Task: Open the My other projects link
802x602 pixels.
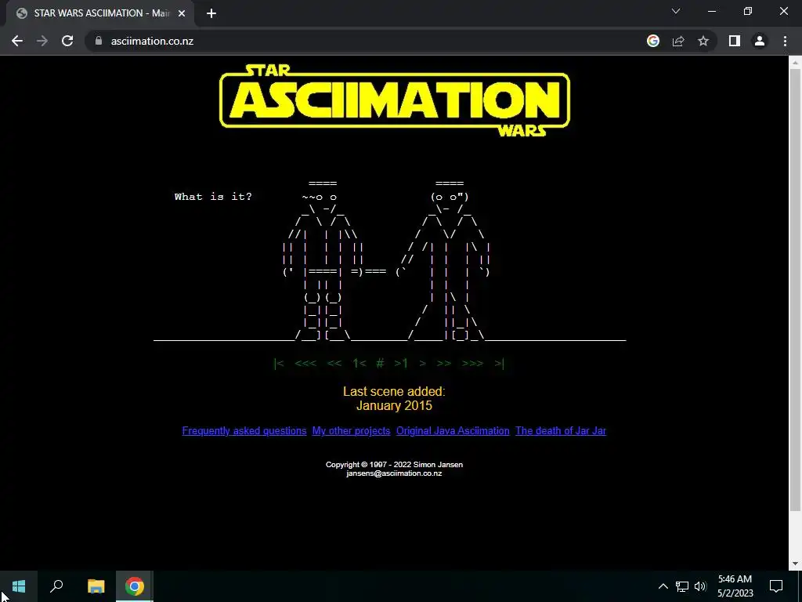Action: click(352, 431)
